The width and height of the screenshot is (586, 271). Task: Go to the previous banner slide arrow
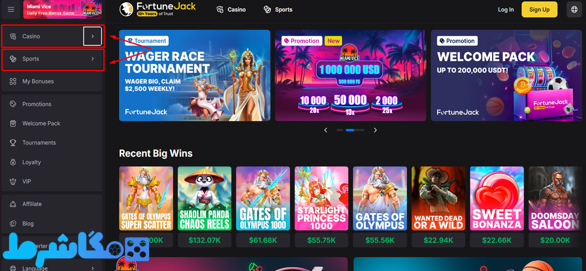pyautogui.click(x=326, y=130)
